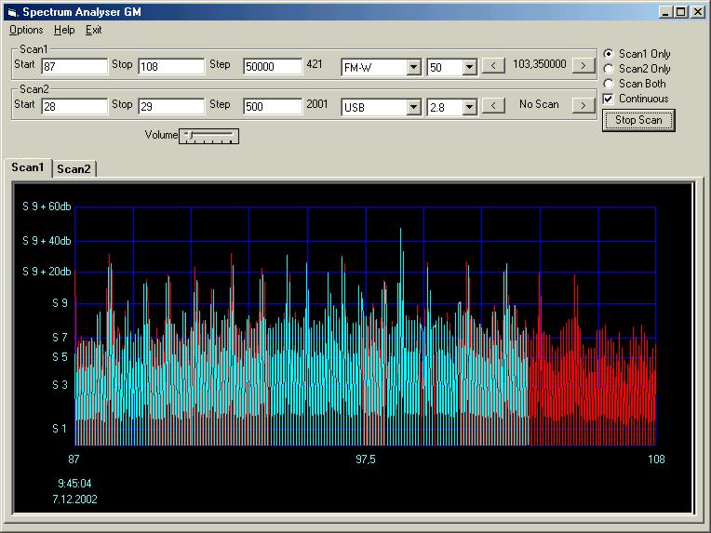Toggle the Continuous checkbox

[636, 99]
